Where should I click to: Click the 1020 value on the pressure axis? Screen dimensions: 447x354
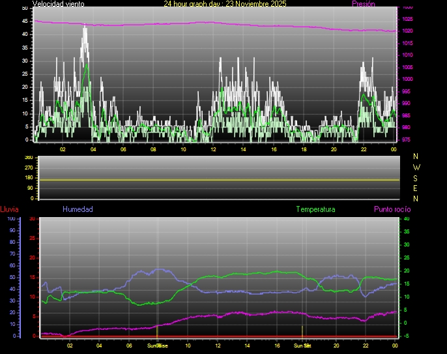coord(407,31)
